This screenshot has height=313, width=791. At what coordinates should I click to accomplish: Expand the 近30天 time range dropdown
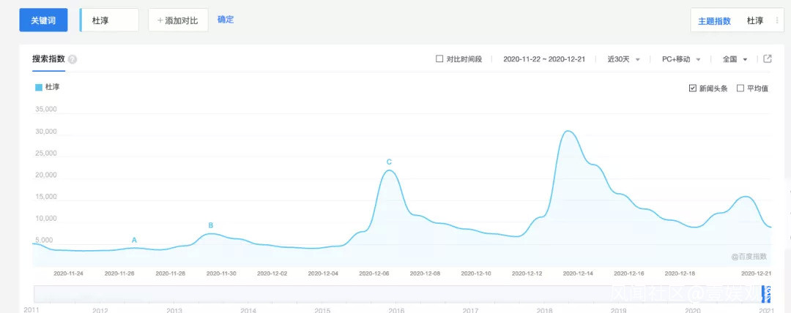click(624, 59)
